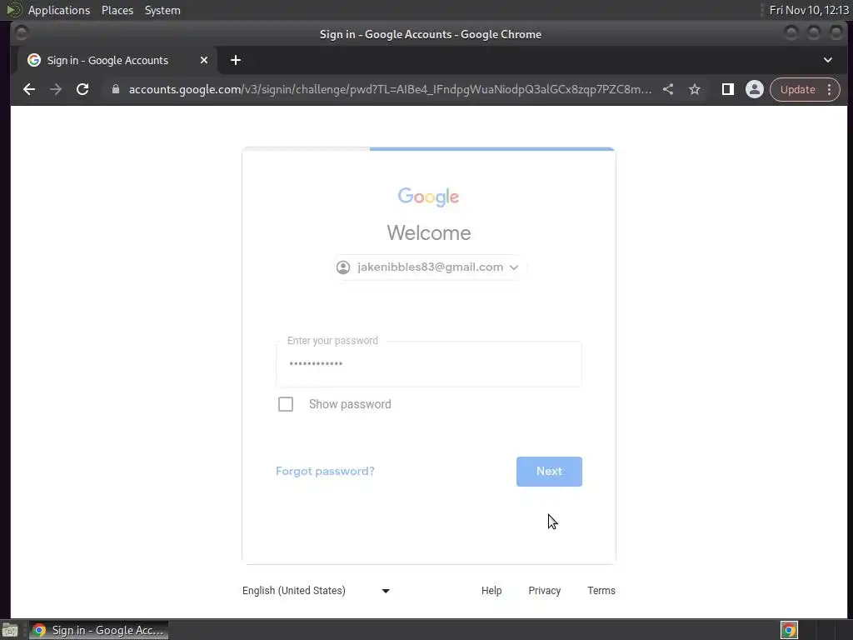View site security lock info

pyautogui.click(x=115, y=89)
